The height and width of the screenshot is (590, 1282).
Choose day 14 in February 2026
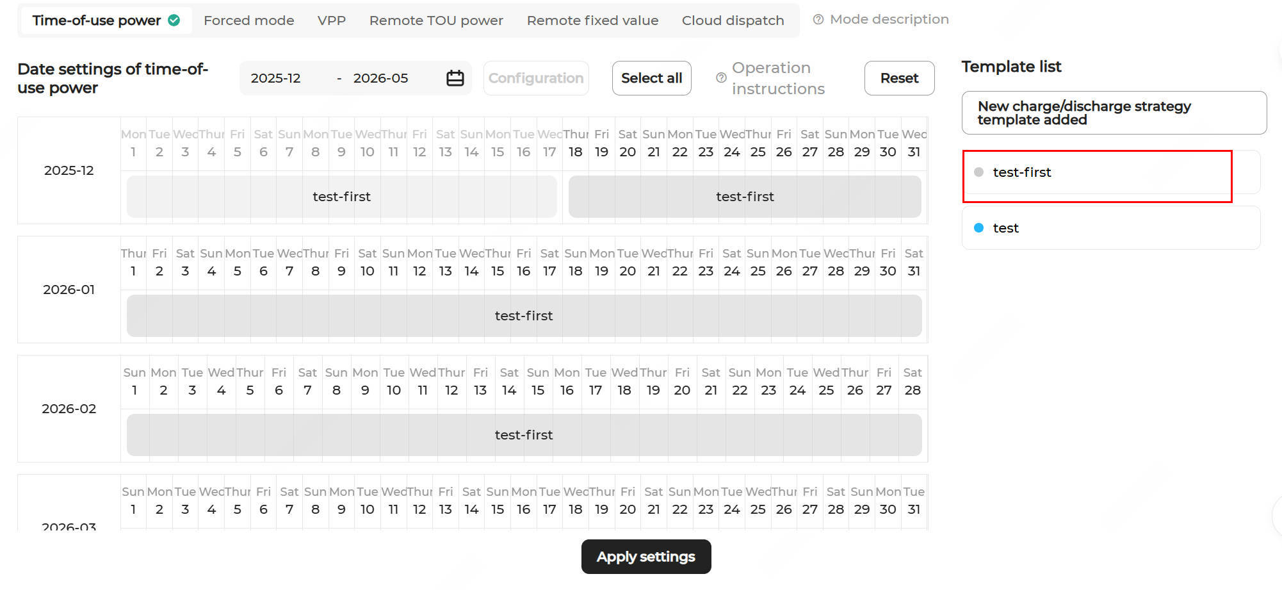pyautogui.click(x=509, y=390)
